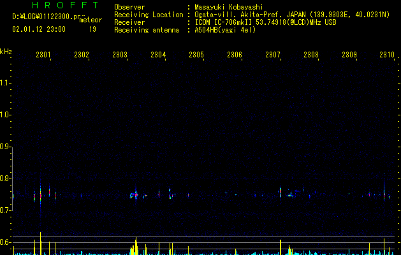The height and width of the screenshot is (255, 401).
Task: Click the HROFFT title text
Action: pos(66,5)
